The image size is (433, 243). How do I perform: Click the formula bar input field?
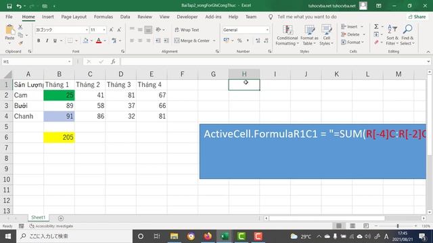[x=273, y=61]
